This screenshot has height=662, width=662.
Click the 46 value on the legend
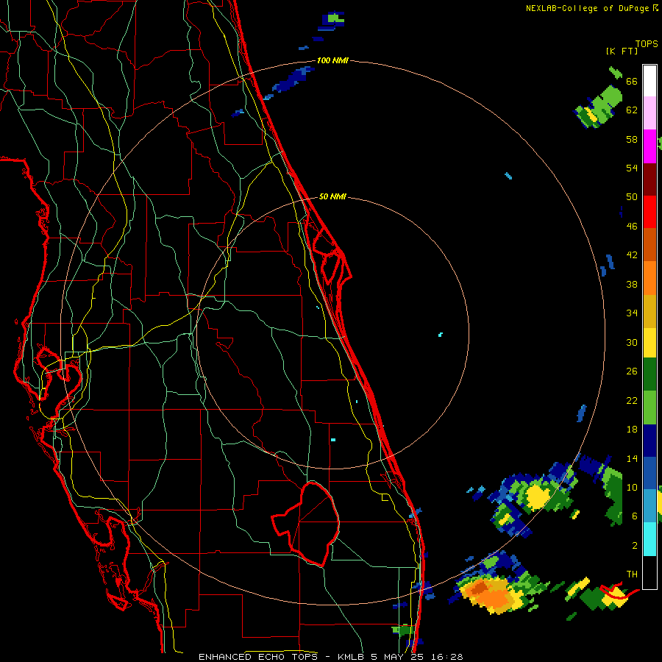(x=632, y=227)
